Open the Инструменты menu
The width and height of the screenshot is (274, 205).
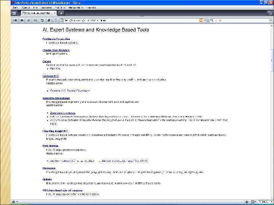click(76, 8)
